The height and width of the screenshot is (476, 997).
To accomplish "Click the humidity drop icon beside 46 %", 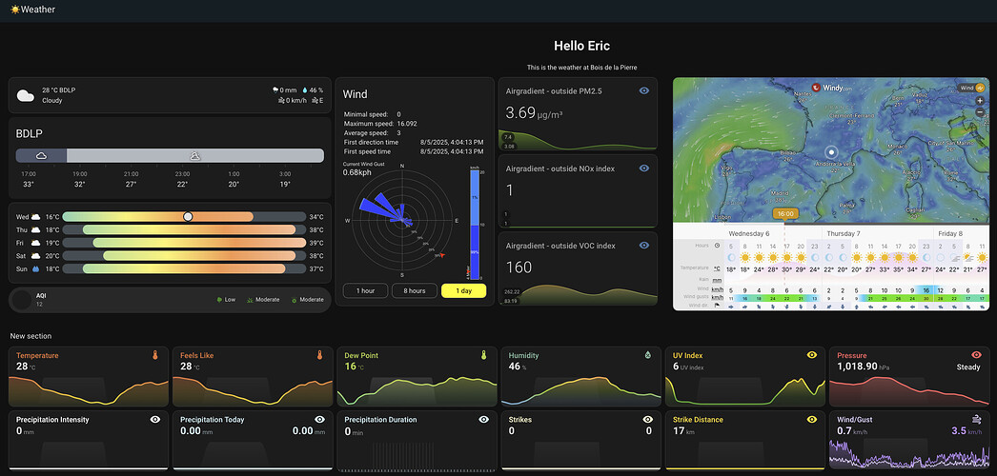I will point(305,90).
